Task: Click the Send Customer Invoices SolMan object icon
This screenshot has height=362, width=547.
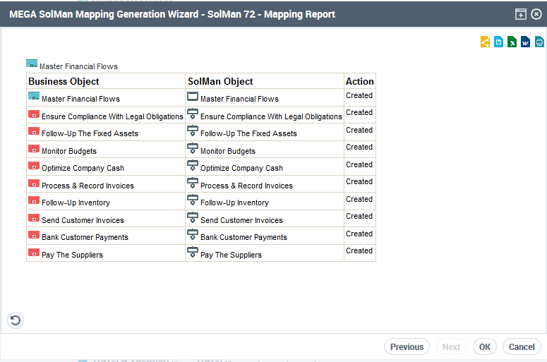Action: pyautogui.click(x=193, y=219)
